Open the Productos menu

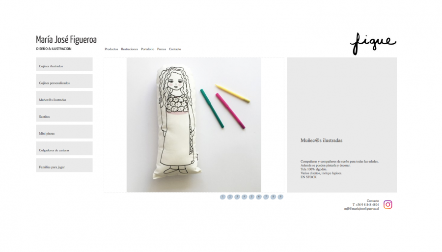(x=111, y=49)
